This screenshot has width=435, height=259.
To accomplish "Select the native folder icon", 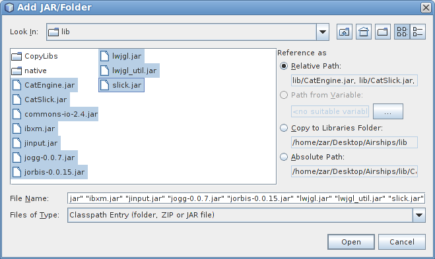I will click(x=17, y=71).
